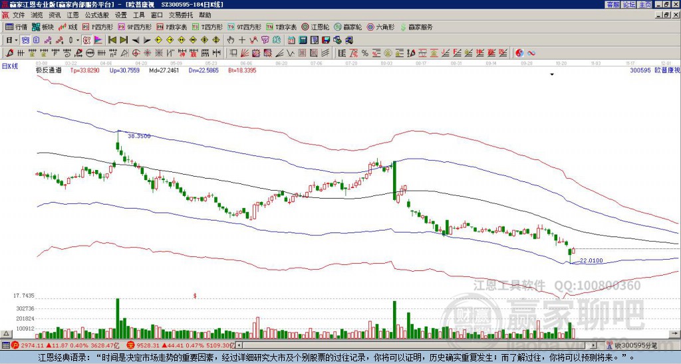681x364 pixels.
Task: Open the P数字表 tool
Action: tap(172, 27)
